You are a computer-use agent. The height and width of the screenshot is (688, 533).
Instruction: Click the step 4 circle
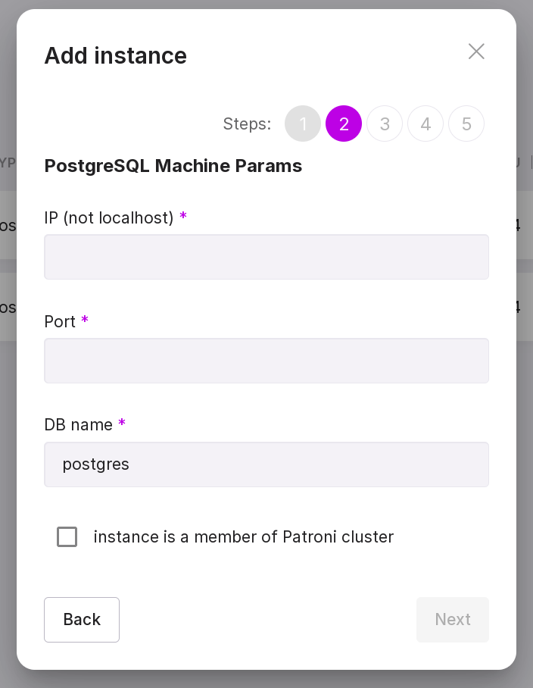click(425, 124)
